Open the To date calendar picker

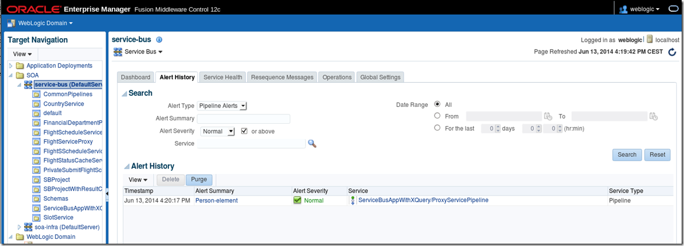click(x=653, y=116)
